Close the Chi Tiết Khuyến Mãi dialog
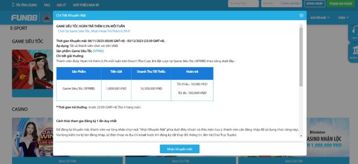Viewport: 358px width, 164px height. click(x=301, y=15)
